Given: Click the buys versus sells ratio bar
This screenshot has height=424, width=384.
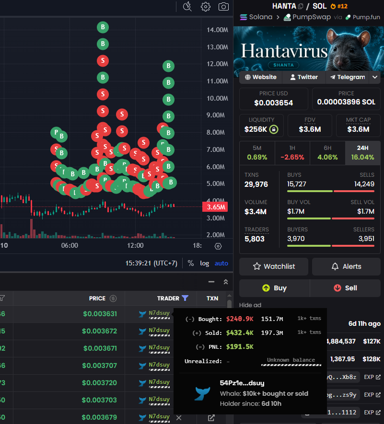Looking at the screenshot, I should [331, 191].
